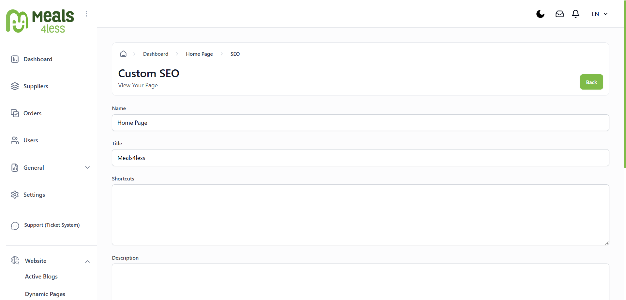Click the page's vertical scrollbar
Screen dimensions: 626x300
625,84
